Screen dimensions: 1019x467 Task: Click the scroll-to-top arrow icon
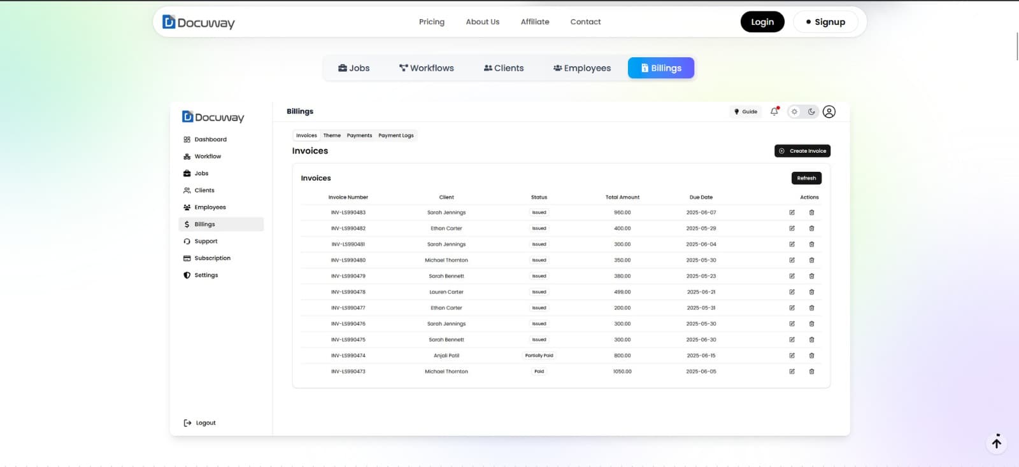tap(997, 443)
